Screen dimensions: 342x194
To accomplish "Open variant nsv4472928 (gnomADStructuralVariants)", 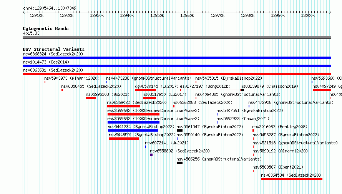I will click(291, 102).
